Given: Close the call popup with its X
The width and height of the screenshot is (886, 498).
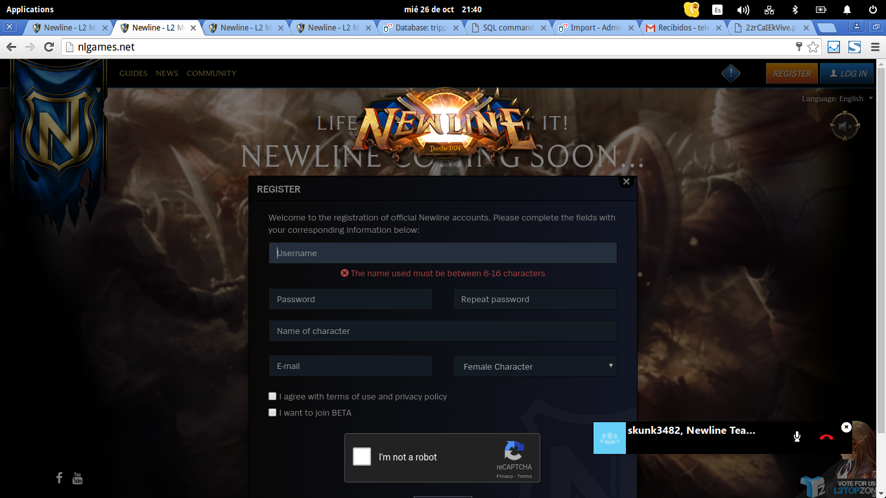Looking at the screenshot, I should click(x=846, y=427).
